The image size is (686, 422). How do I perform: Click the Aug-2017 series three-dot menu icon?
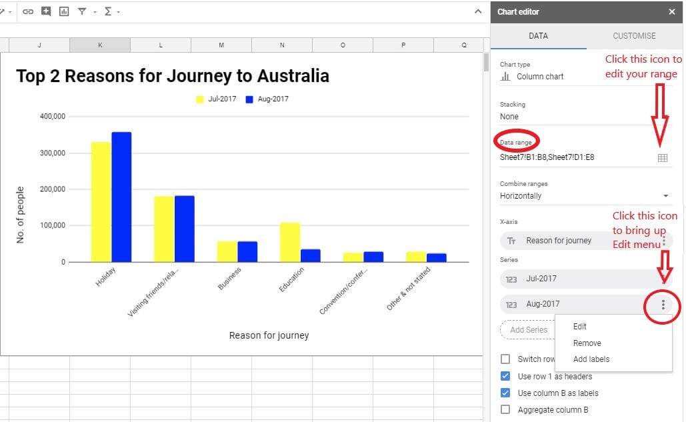[x=663, y=305]
